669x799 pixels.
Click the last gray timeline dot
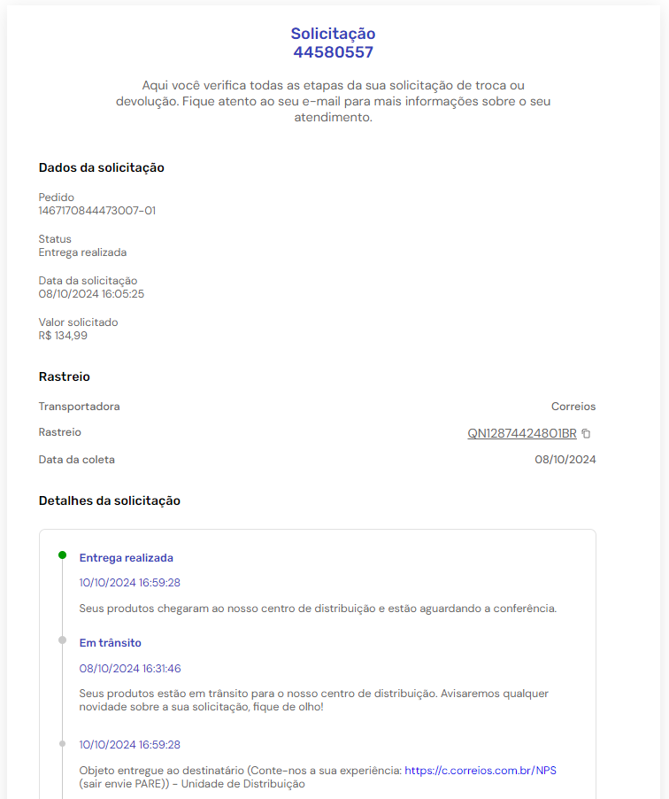[x=62, y=744]
